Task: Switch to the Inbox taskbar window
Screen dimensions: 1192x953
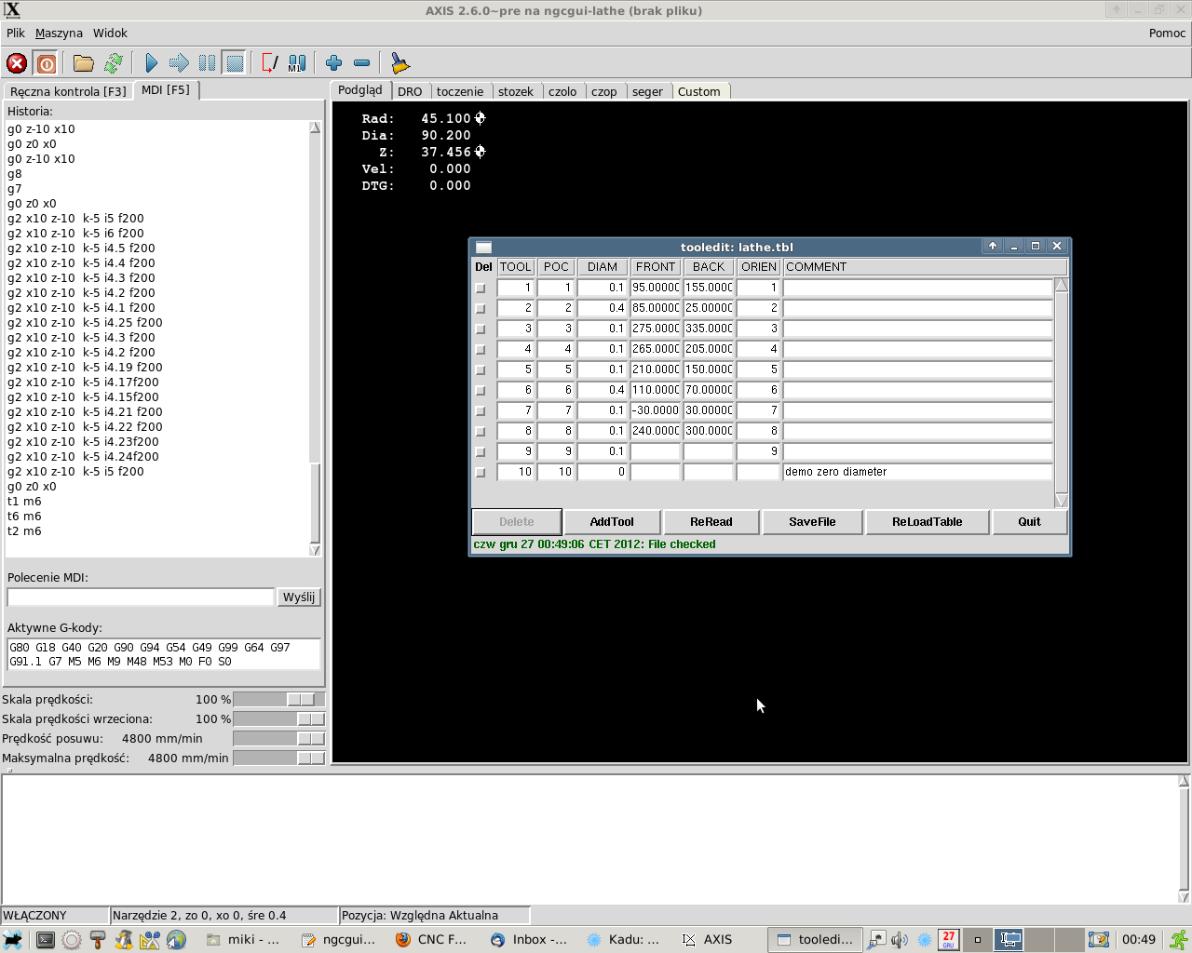Action: (529, 940)
